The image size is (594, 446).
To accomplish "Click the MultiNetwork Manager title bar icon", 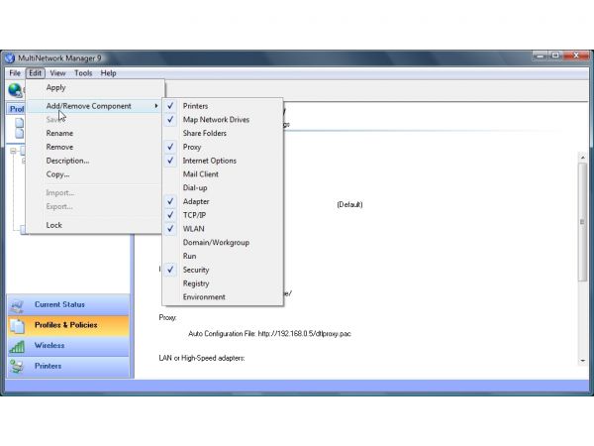I will click(x=10, y=58).
